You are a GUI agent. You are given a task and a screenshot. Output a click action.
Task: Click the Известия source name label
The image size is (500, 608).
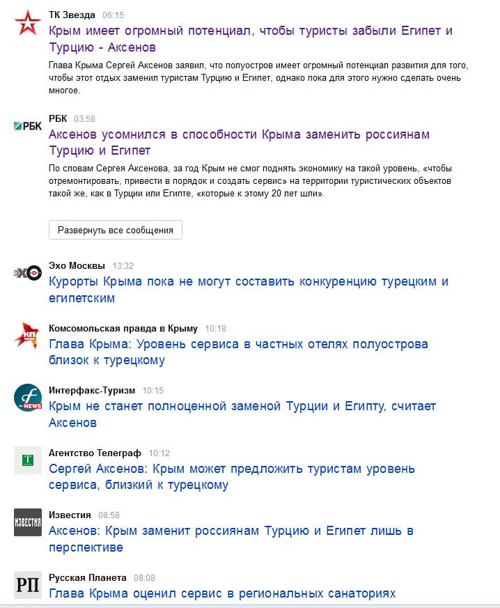pos(70,515)
